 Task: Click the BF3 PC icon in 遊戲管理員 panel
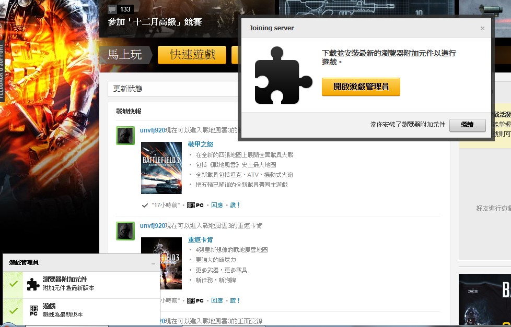[x=33, y=310]
